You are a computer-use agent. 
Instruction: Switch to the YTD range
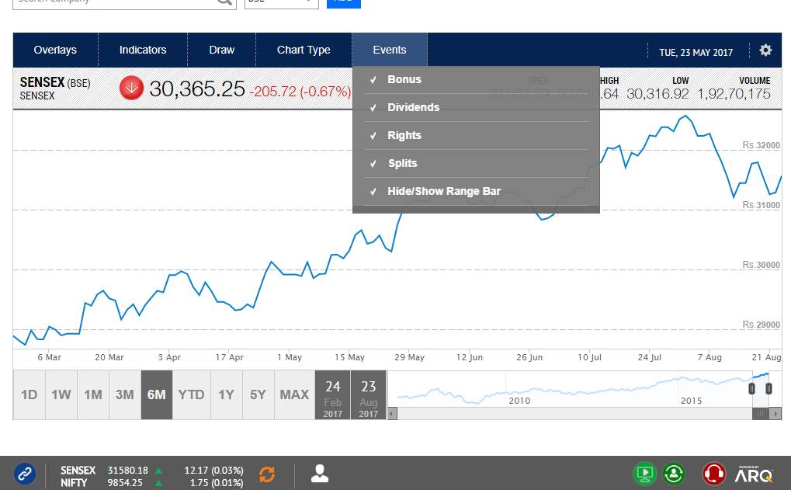tap(191, 394)
